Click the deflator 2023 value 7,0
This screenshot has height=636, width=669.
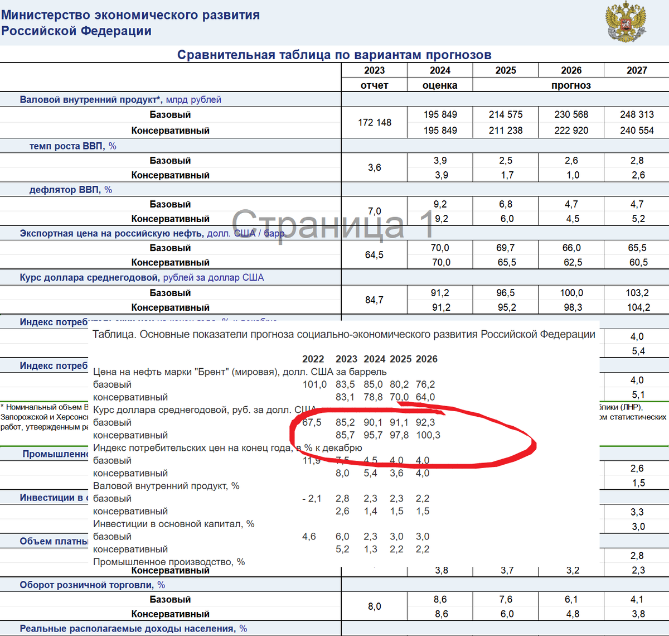coord(375,211)
